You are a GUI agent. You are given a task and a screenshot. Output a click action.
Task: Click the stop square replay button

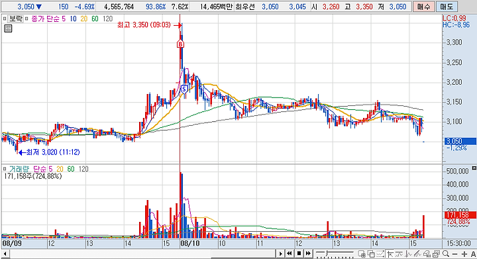(x=299, y=254)
